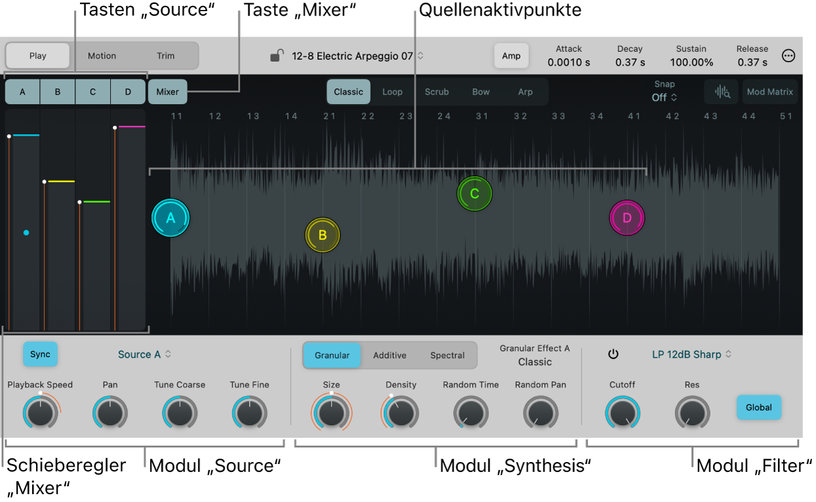Toggle the Sync button
Viewport: 816px width, 502px height.
point(40,355)
